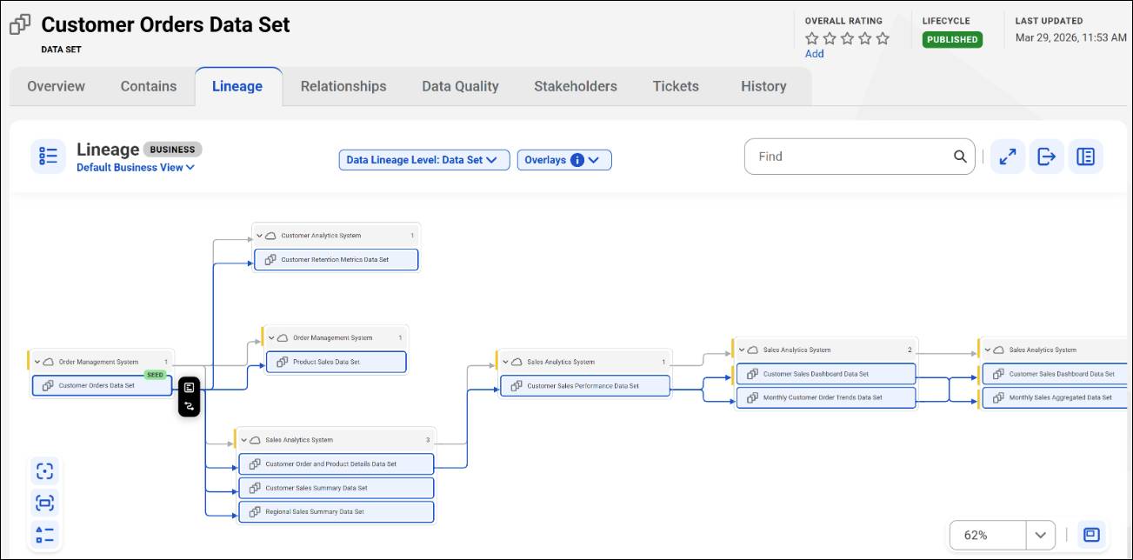Open Data Lineage Level: Data Set dropdown
This screenshot has width=1133, height=560.
point(424,160)
